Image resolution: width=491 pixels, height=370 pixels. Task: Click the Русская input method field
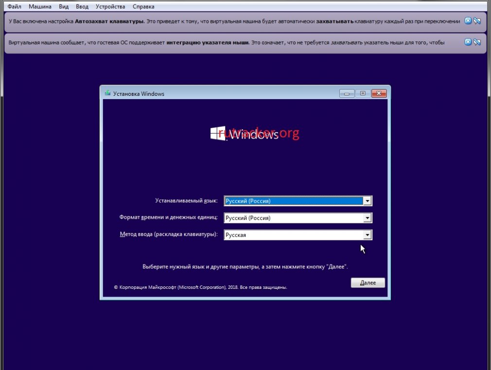coord(298,235)
